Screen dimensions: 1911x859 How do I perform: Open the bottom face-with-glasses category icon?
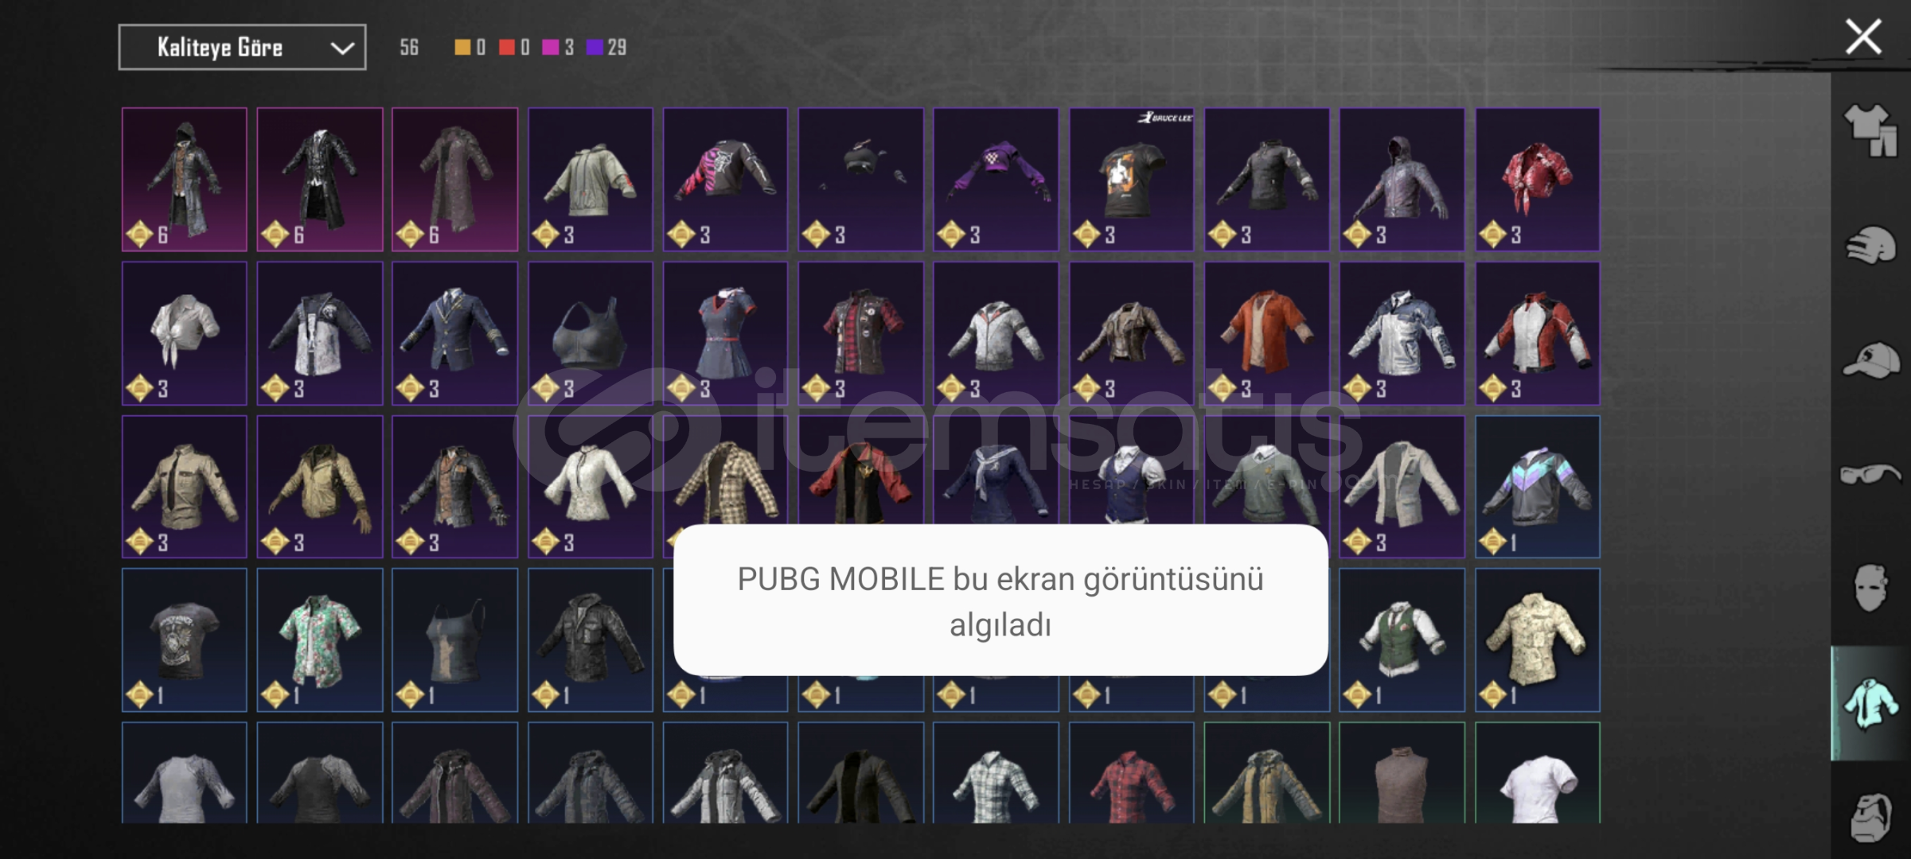1870,817
